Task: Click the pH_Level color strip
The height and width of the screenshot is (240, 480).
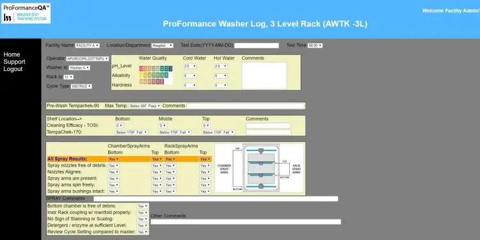Action: pyautogui.click(x=156, y=68)
